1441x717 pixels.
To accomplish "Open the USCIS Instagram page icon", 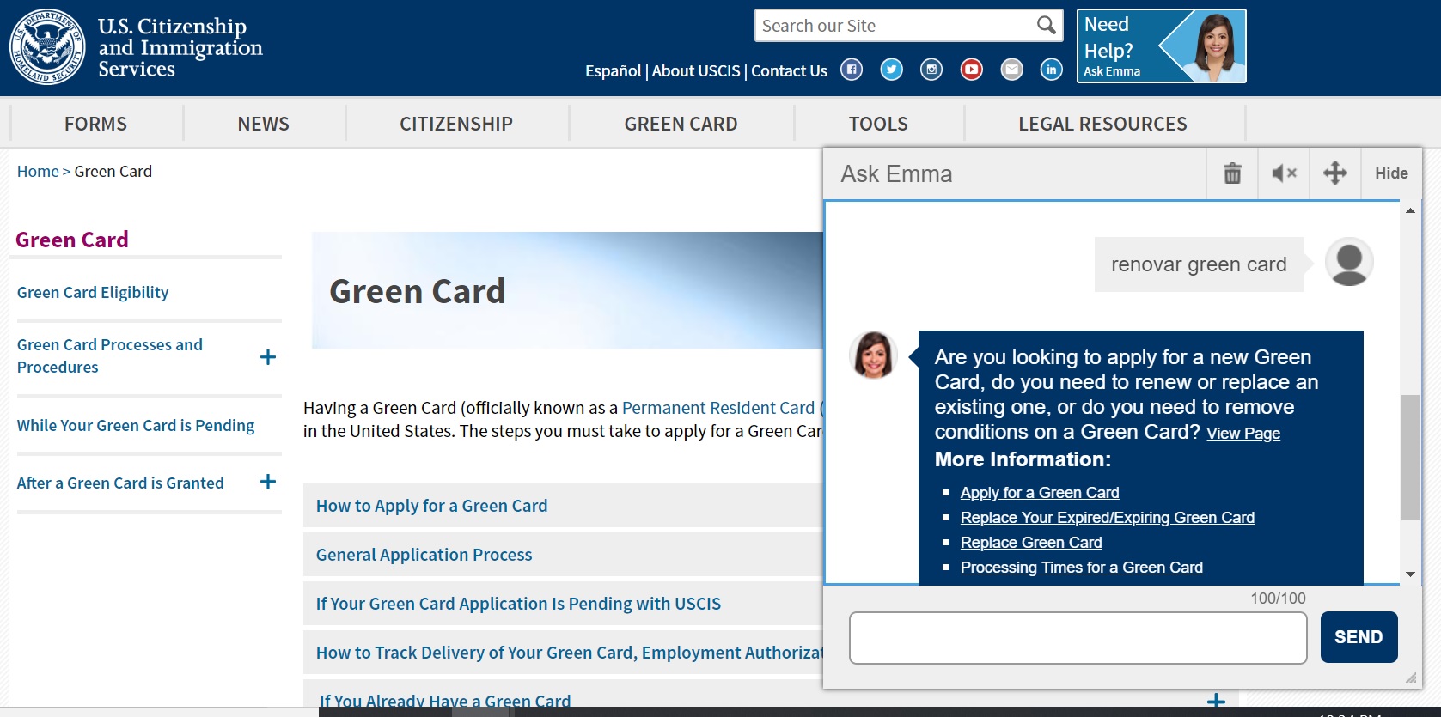I will coord(931,70).
